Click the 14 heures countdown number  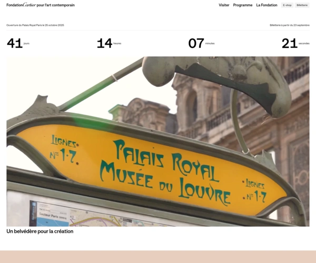[x=104, y=44]
